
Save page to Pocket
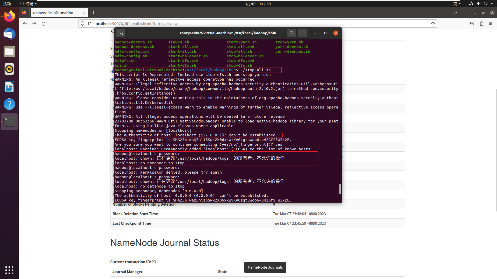click(x=472, y=24)
